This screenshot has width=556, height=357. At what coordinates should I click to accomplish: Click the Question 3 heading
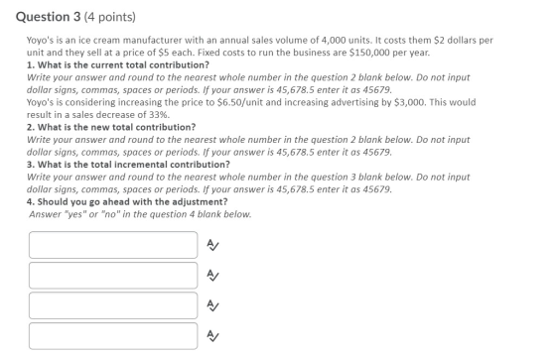49,17
